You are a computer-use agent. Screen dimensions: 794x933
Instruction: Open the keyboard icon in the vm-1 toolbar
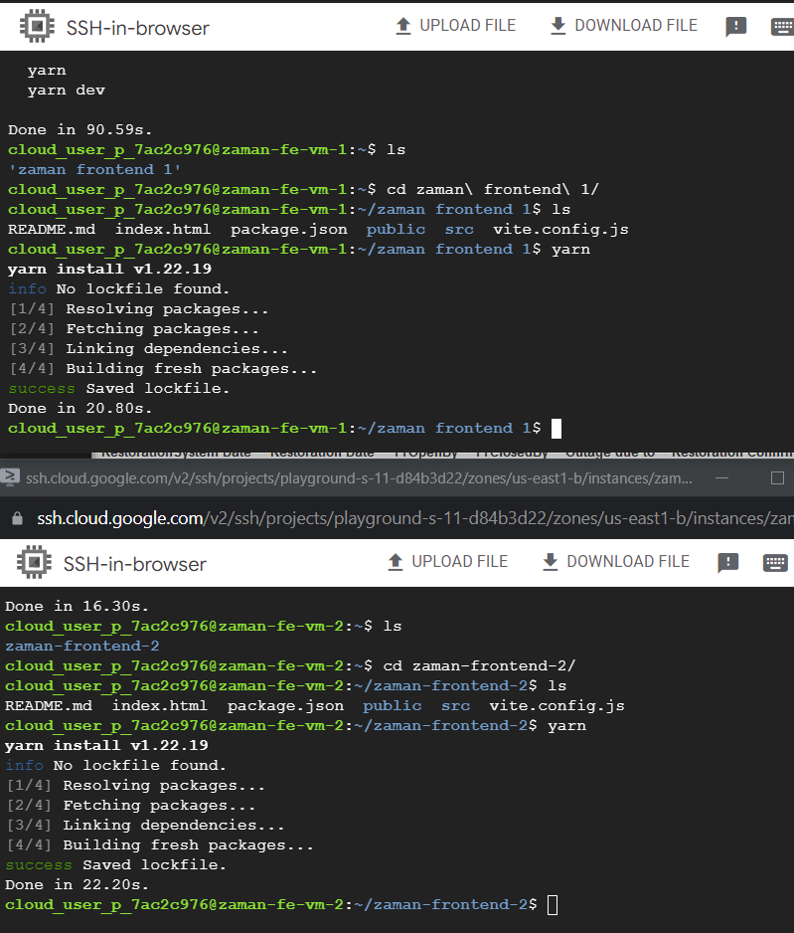click(x=781, y=27)
